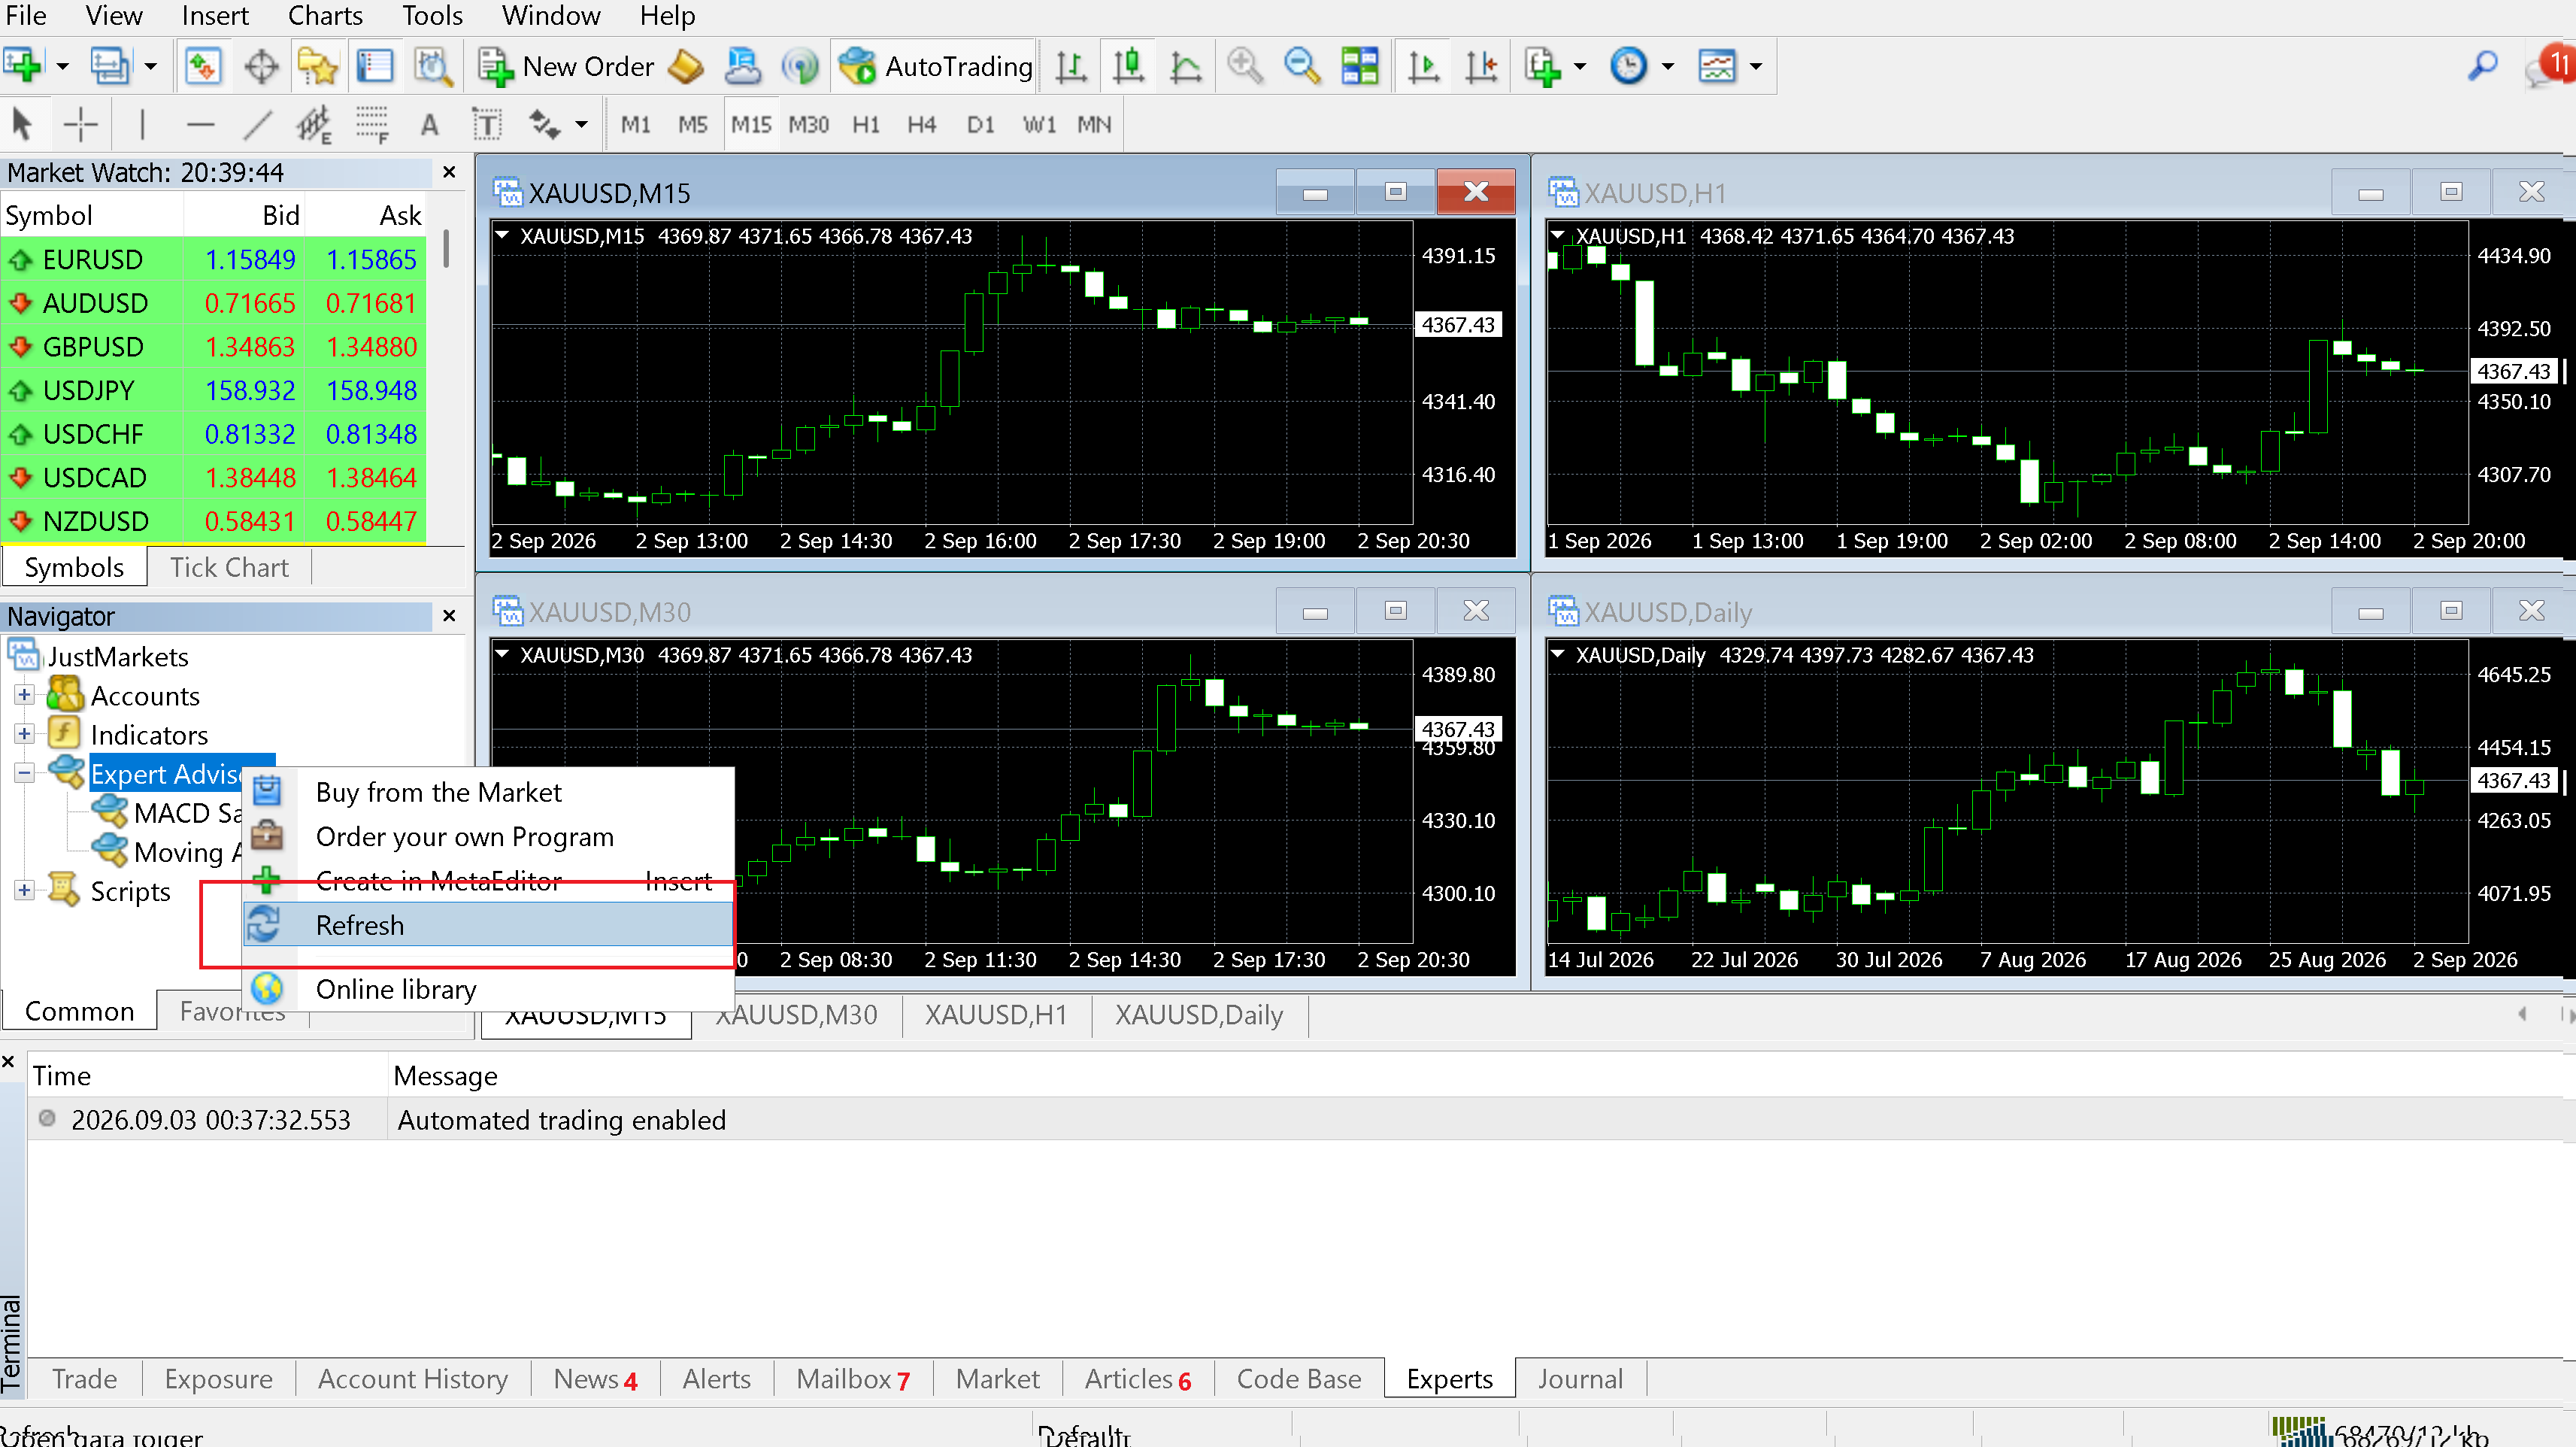2576x1447 pixels.
Task: Click the search magnifier icon at top right
Action: 2482,66
